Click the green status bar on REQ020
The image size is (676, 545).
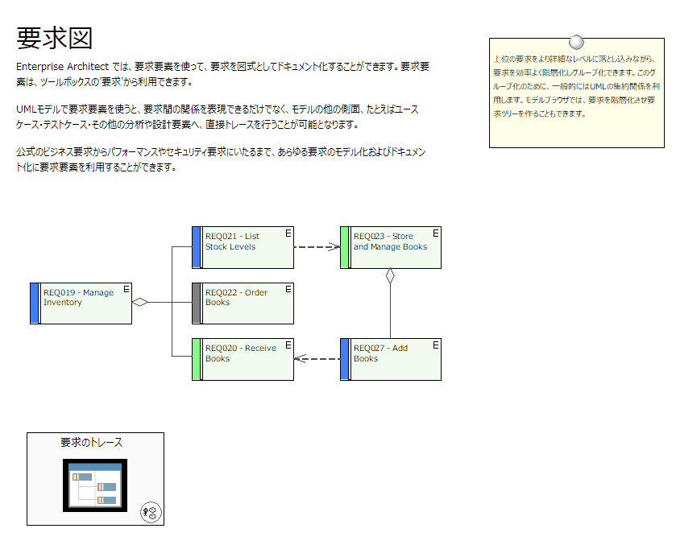(x=196, y=359)
